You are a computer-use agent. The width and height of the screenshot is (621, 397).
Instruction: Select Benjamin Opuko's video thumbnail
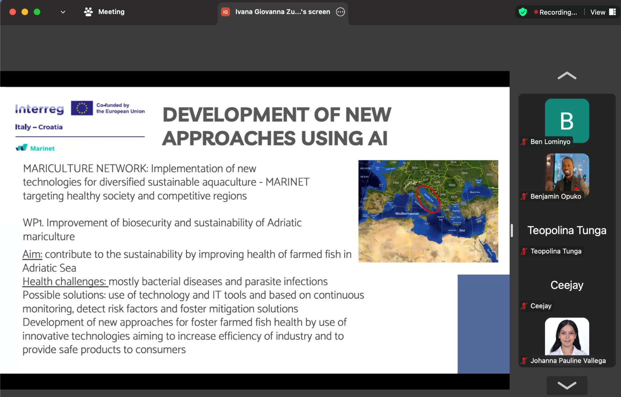click(567, 173)
